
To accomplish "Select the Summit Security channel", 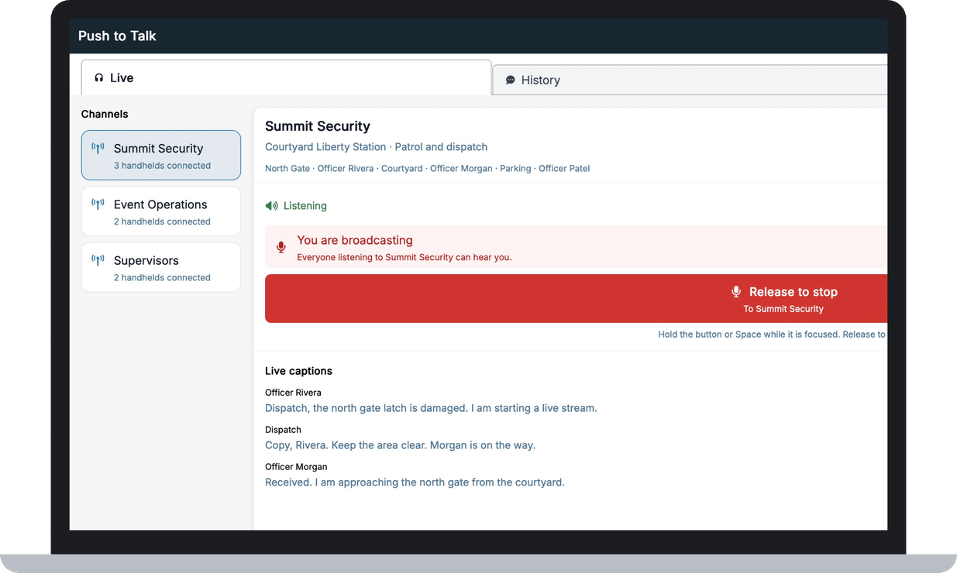I will [x=161, y=155].
